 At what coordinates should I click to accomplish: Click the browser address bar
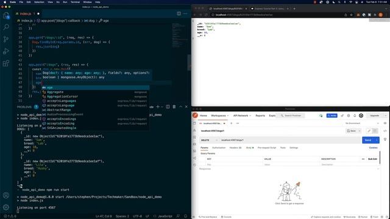tap(276, 15)
